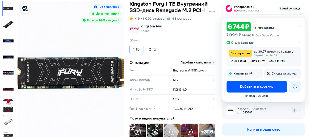Viewport: 309px width, 137px height.
Task: Click Купить в один клик button
Action: tap(263, 130)
